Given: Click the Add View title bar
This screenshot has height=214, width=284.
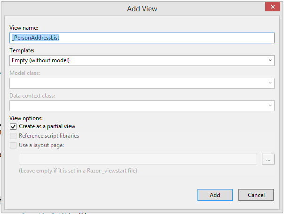Looking at the screenshot, I should (141, 8).
